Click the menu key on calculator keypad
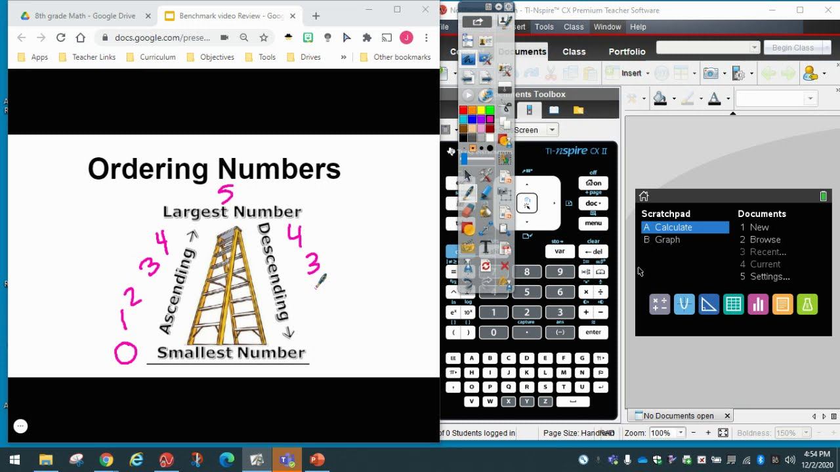The height and width of the screenshot is (472, 840). (593, 224)
